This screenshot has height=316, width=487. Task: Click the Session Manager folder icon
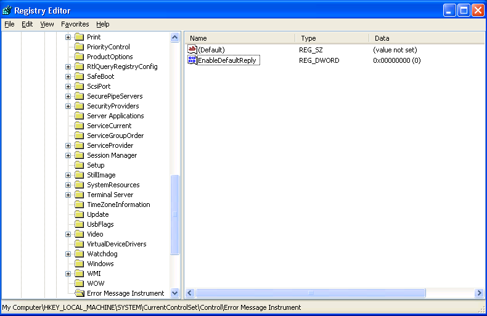coord(80,155)
